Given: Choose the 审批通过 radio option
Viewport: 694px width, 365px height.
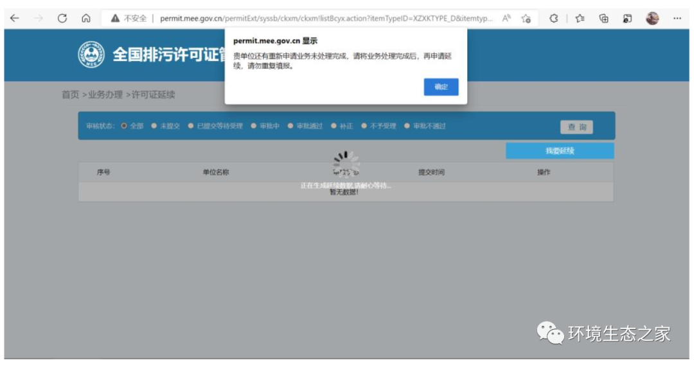Looking at the screenshot, I should pyautogui.click(x=290, y=126).
